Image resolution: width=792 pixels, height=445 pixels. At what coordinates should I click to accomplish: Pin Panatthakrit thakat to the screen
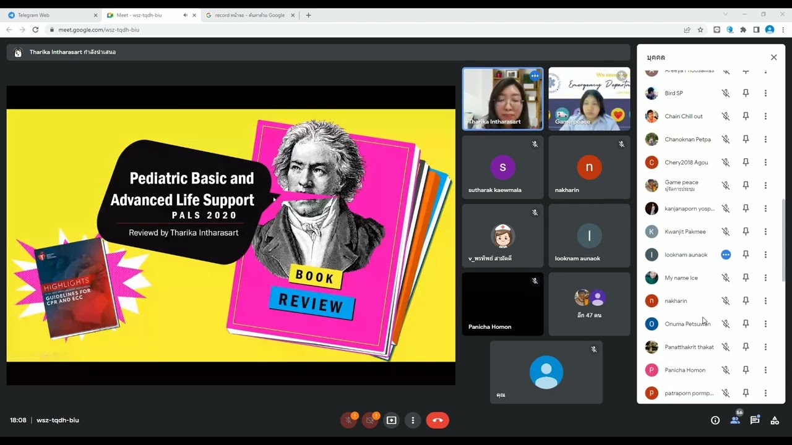[x=746, y=347]
